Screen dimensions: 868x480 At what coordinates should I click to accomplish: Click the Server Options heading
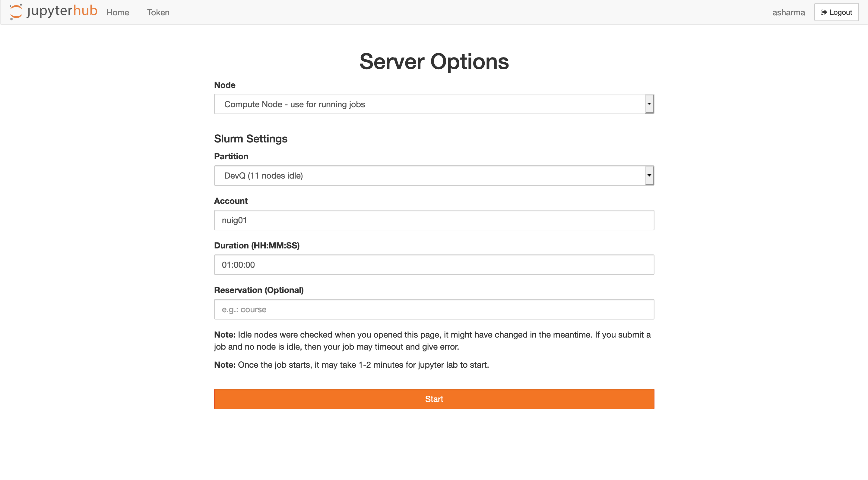click(434, 61)
